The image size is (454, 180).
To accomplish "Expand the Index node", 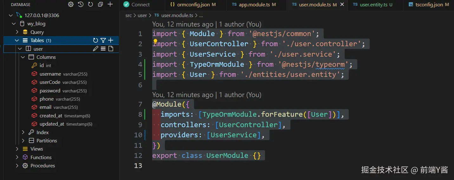I will (x=23, y=132).
